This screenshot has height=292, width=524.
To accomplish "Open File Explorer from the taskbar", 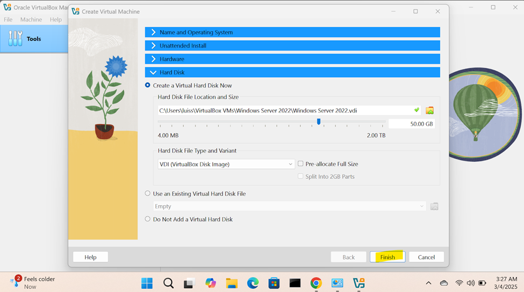I will coord(232,283).
